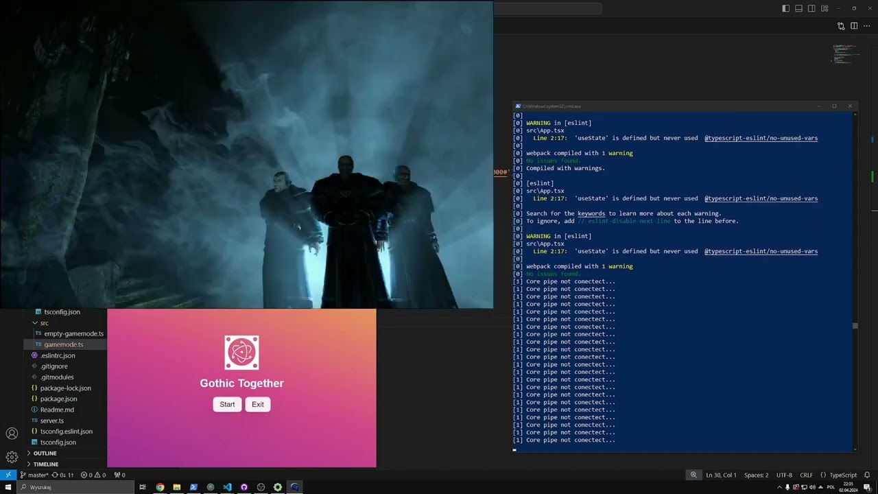Open notifications bell in status bar
The image size is (878, 494).
867,475
